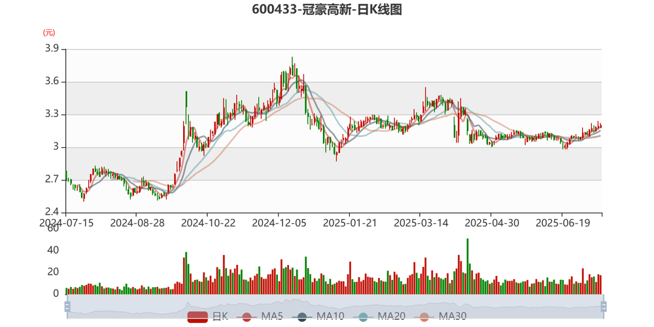Grab the left handle of the zoom slider
654x327 pixels.
click(x=65, y=306)
